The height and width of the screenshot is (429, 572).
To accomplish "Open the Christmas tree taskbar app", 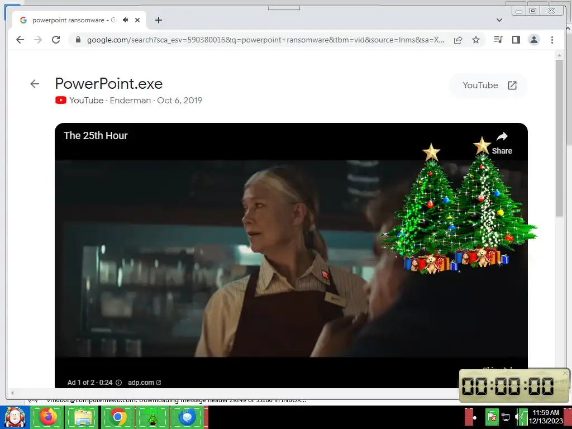I will click(152, 417).
